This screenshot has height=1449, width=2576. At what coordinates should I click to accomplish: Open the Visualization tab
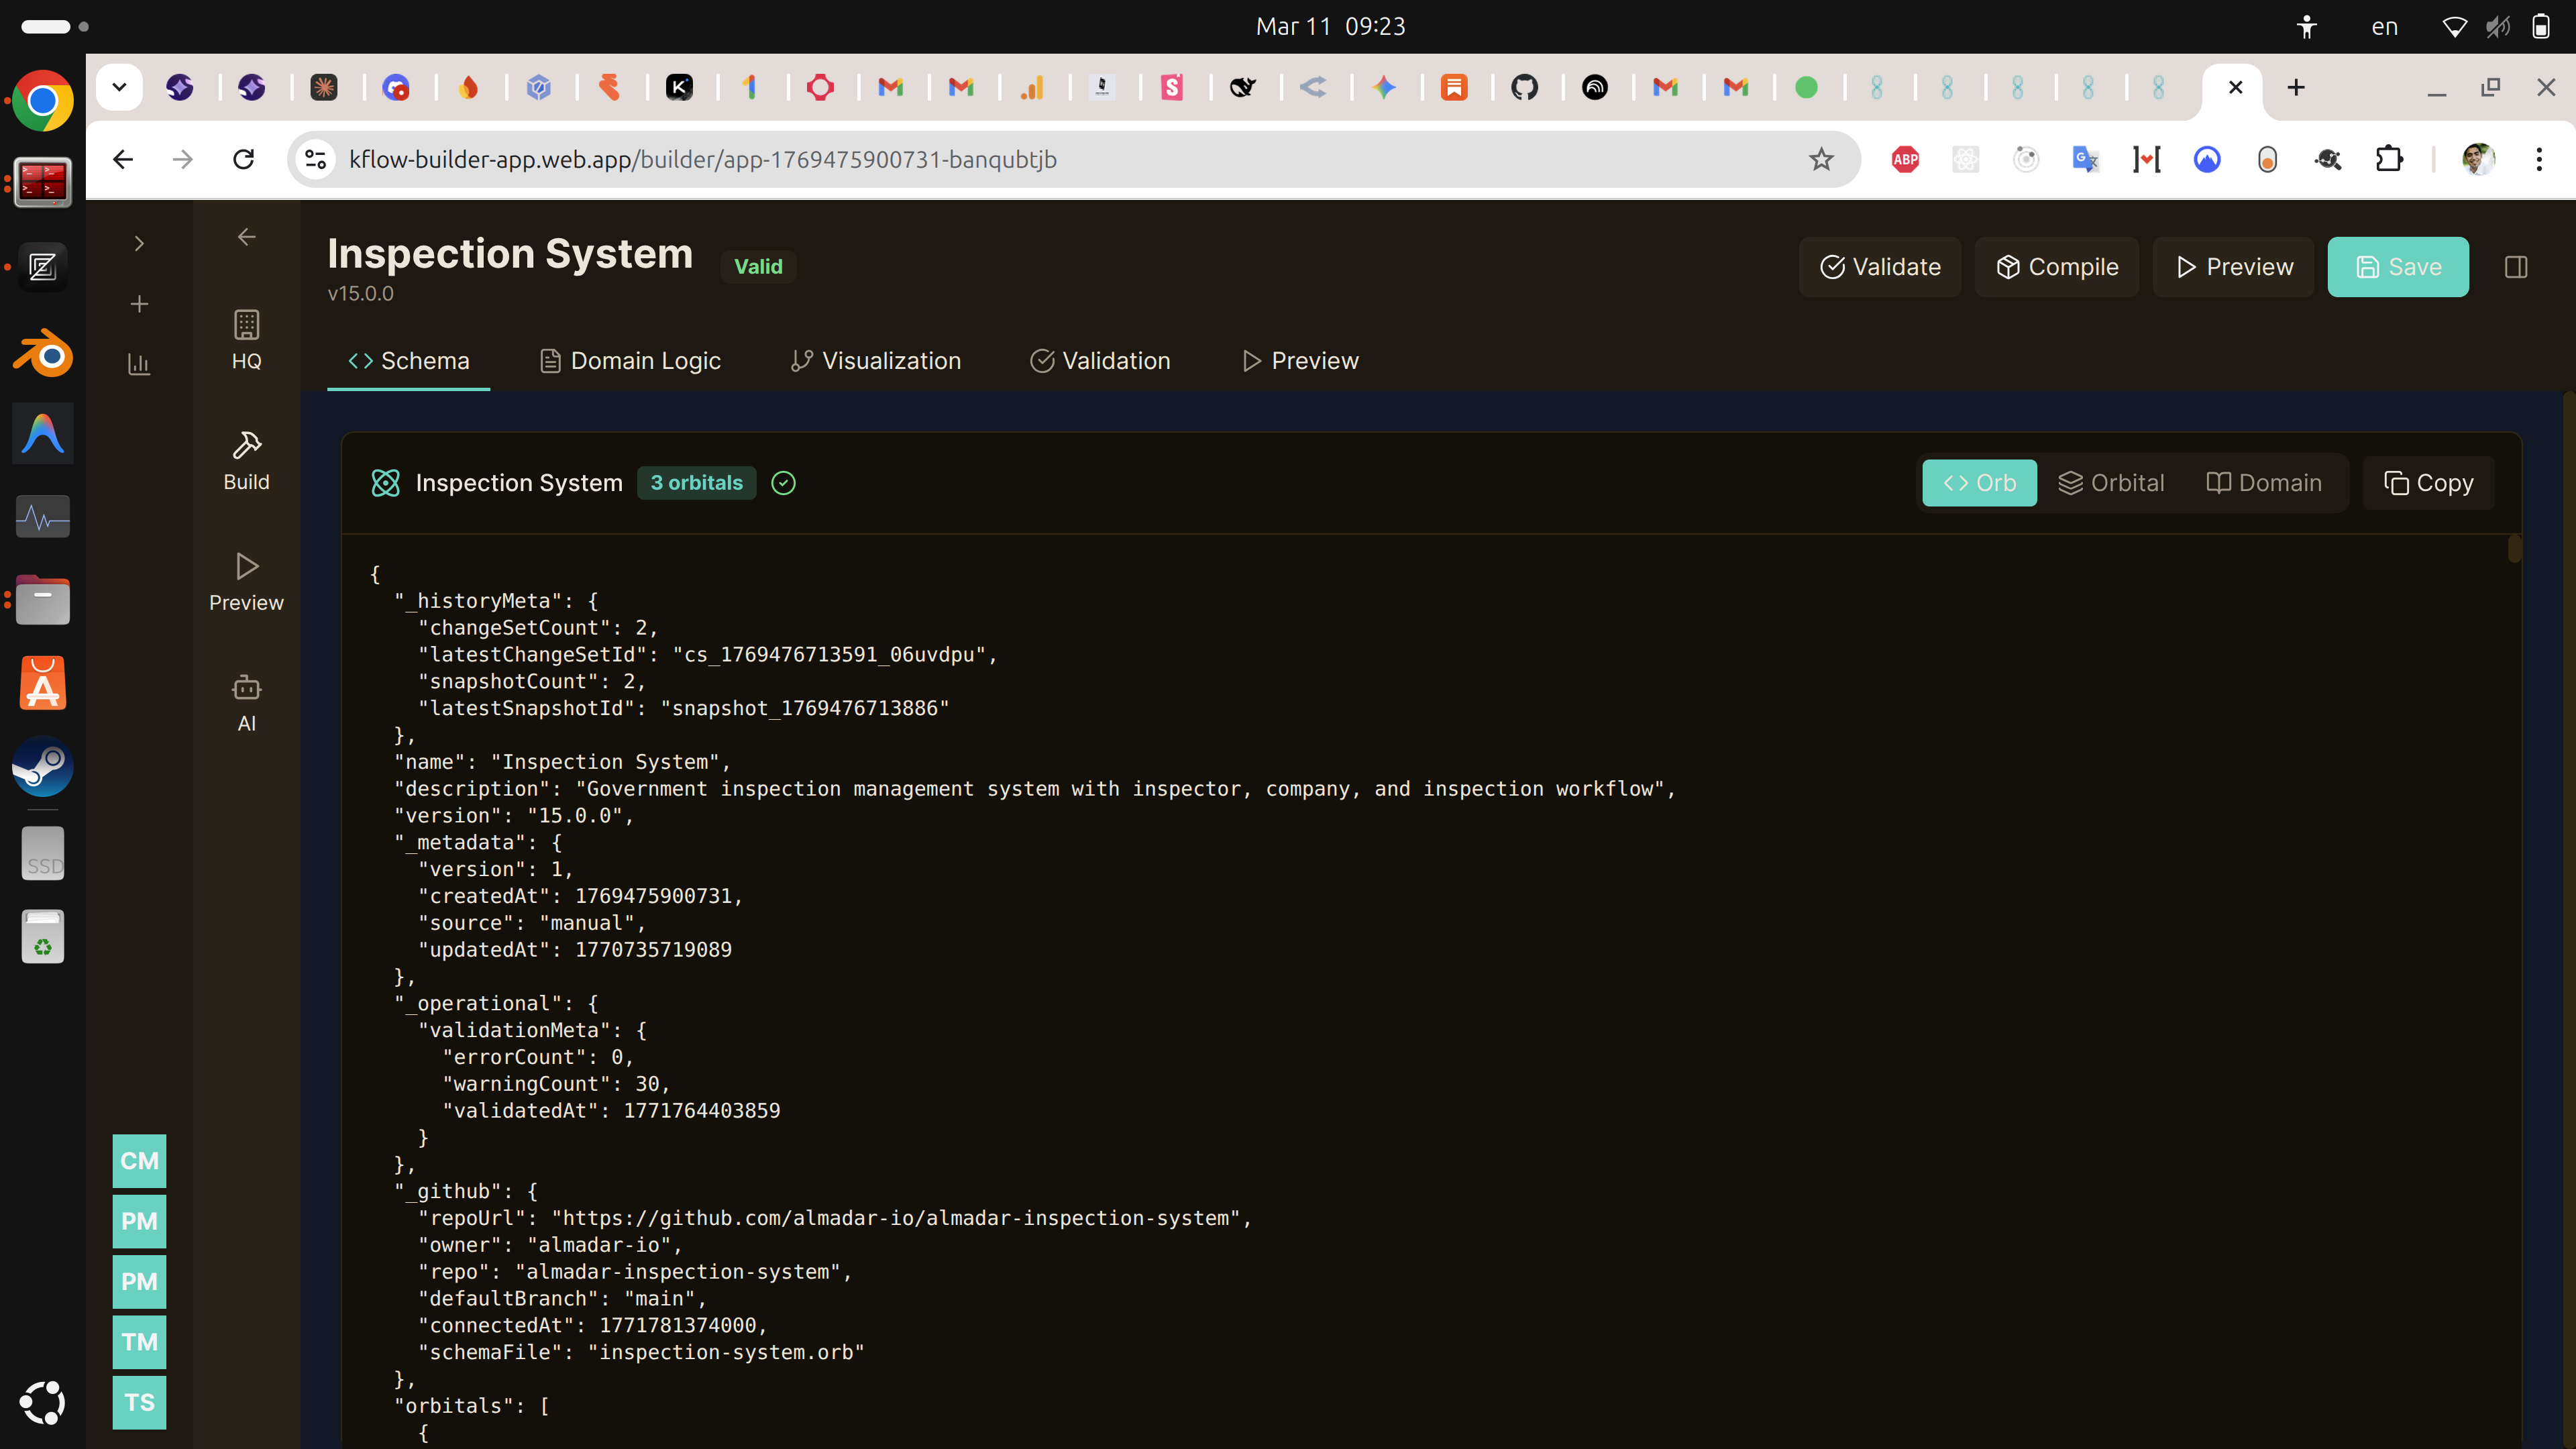pyautogui.click(x=875, y=361)
